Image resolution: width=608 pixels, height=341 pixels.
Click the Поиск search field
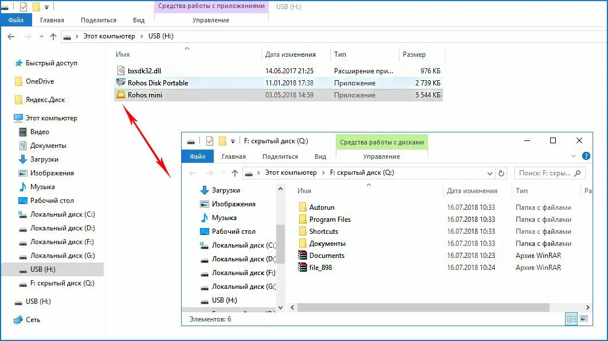point(550,173)
